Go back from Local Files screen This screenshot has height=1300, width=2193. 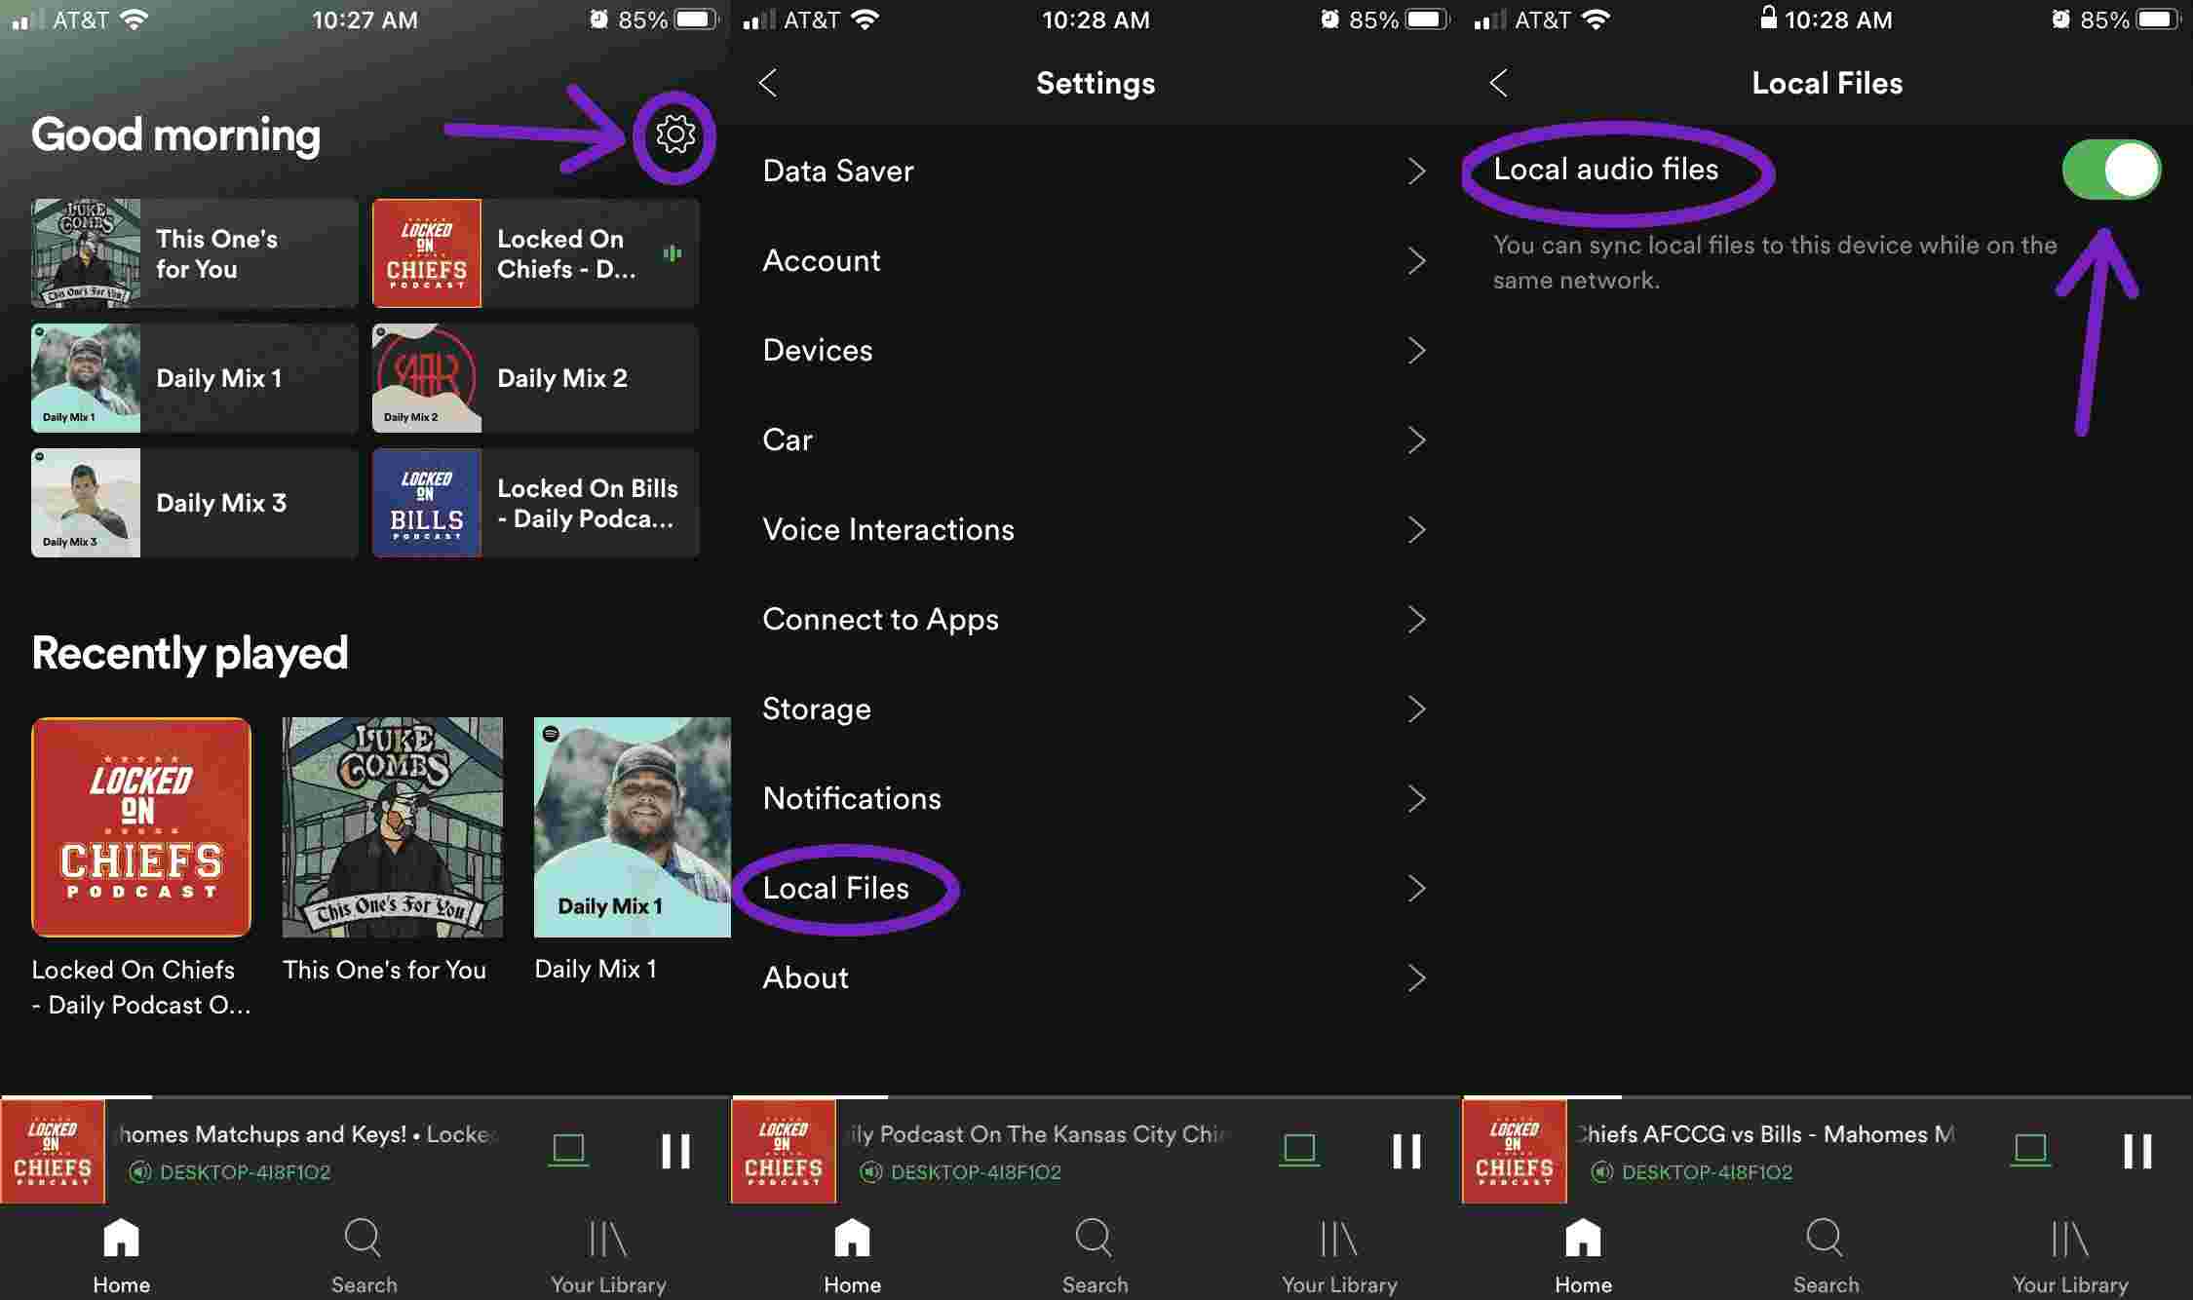point(1499,83)
